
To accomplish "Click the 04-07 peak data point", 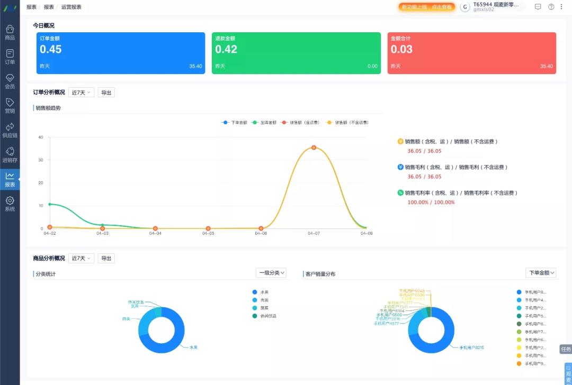I will coord(314,148).
